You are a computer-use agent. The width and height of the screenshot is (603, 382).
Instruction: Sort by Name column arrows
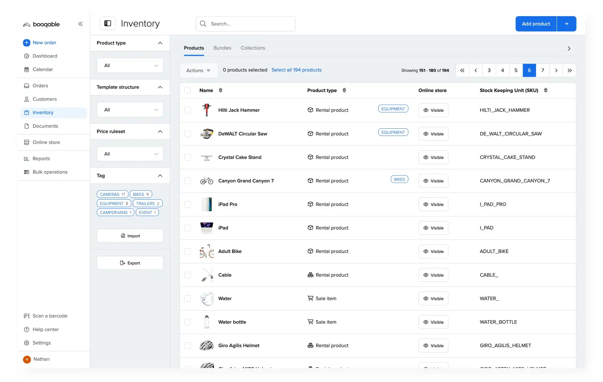pyautogui.click(x=221, y=90)
